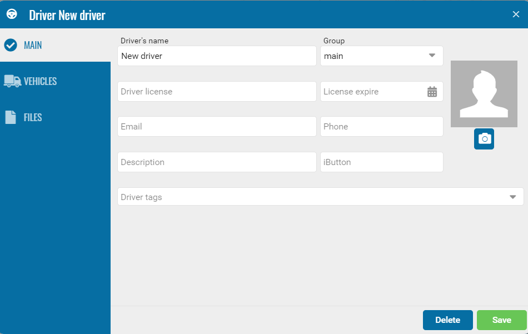Expand the Driver tags dropdown
The width and height of the screenshot is (528, 334).
tap(512, 197)
